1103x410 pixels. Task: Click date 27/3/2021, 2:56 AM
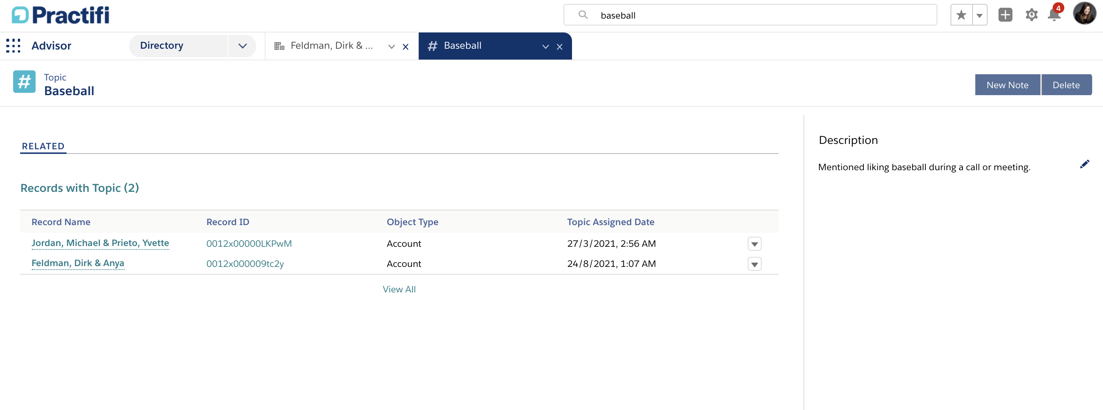click(611, 244)
